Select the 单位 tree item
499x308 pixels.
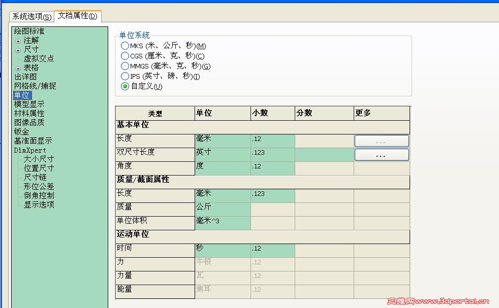[x=22, y=95]
